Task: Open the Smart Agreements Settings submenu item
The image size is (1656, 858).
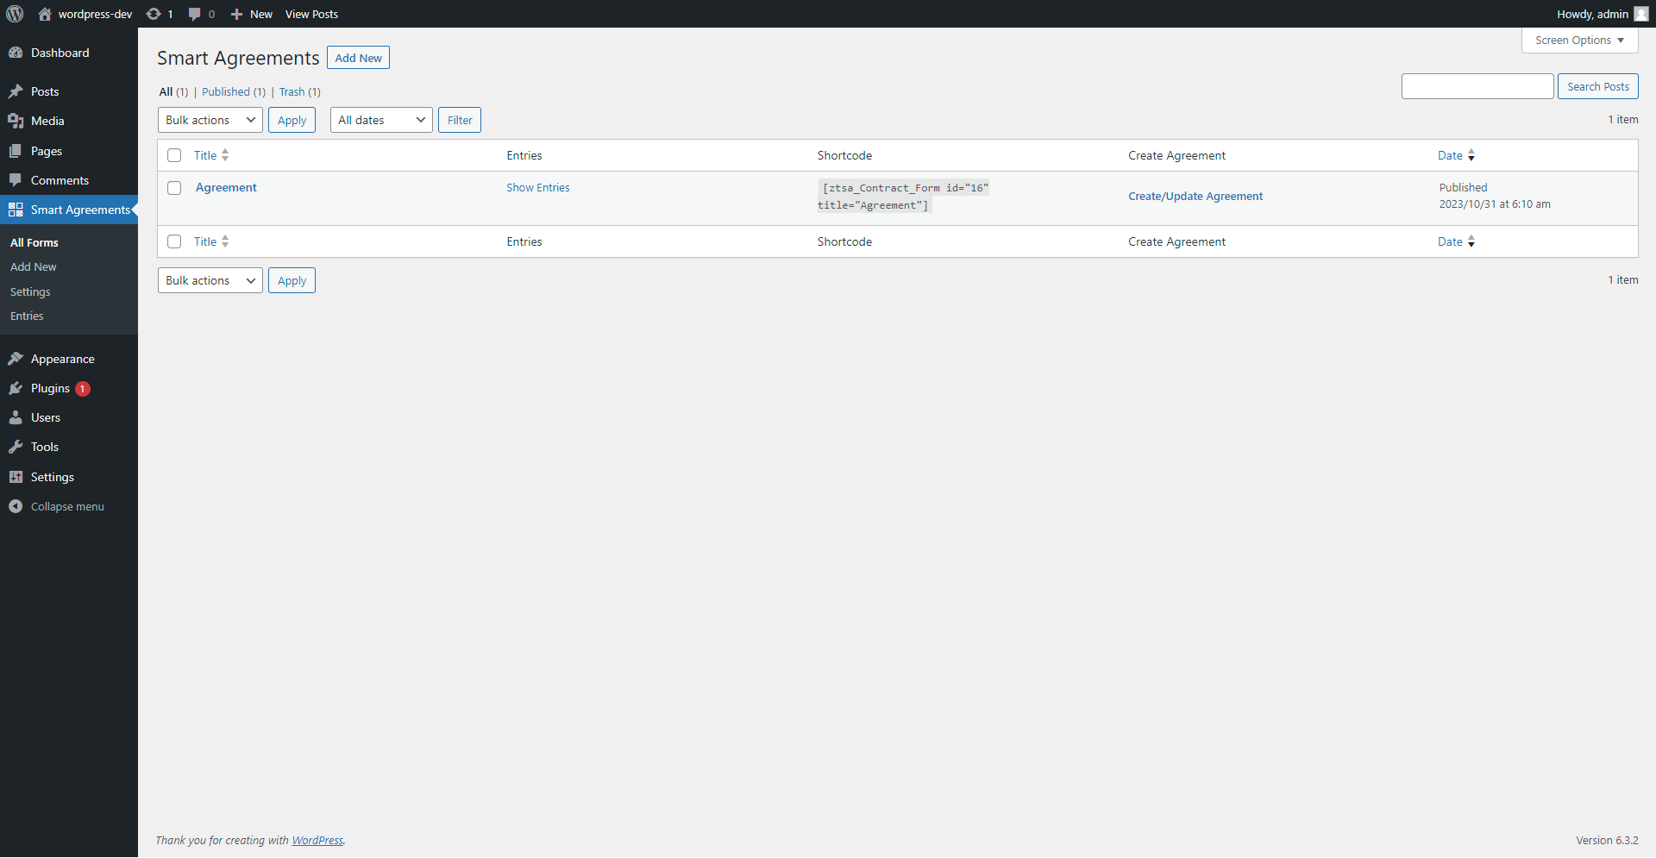Action: 30,291
